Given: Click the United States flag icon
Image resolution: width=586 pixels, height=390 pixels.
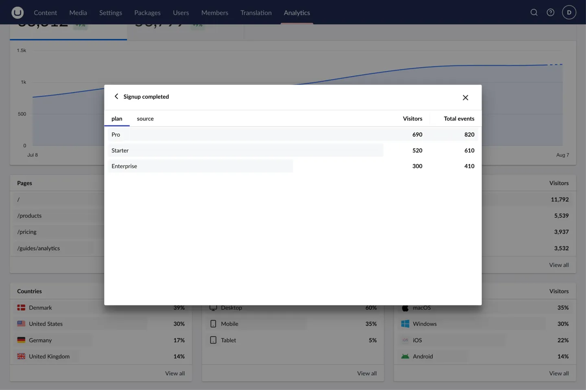Looking at the screenshot, I should coord(21,324).
